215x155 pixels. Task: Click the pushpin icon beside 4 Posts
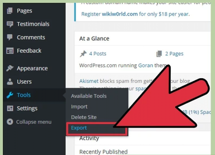click(83, 54)
